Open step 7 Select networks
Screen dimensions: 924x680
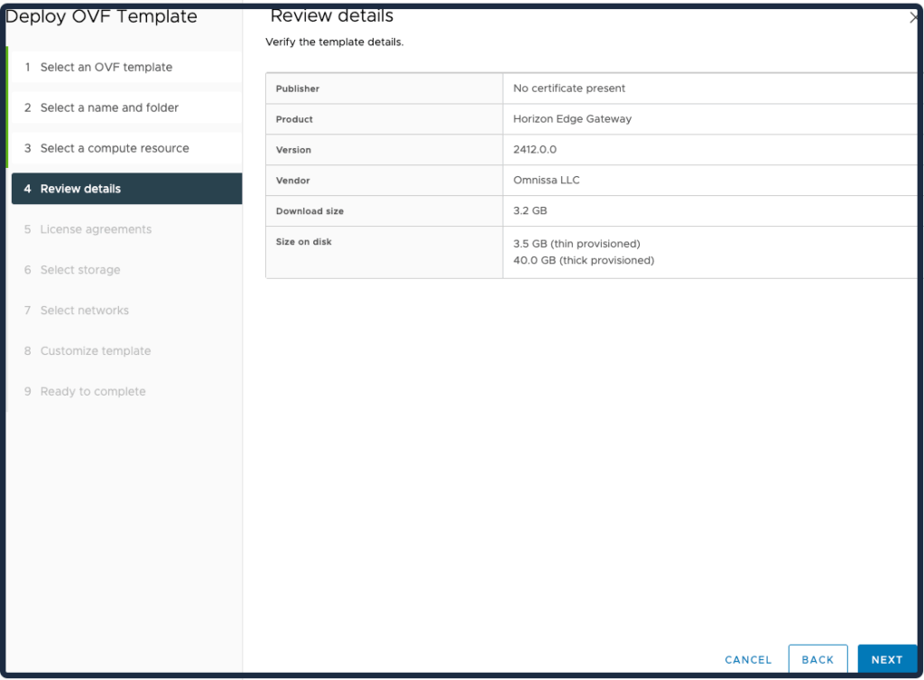point(126,311)
